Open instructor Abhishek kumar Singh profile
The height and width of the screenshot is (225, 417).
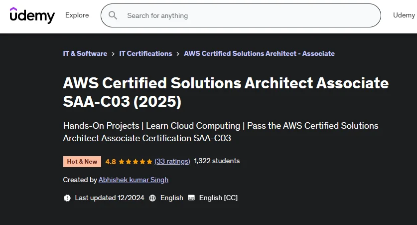point(134,180)
